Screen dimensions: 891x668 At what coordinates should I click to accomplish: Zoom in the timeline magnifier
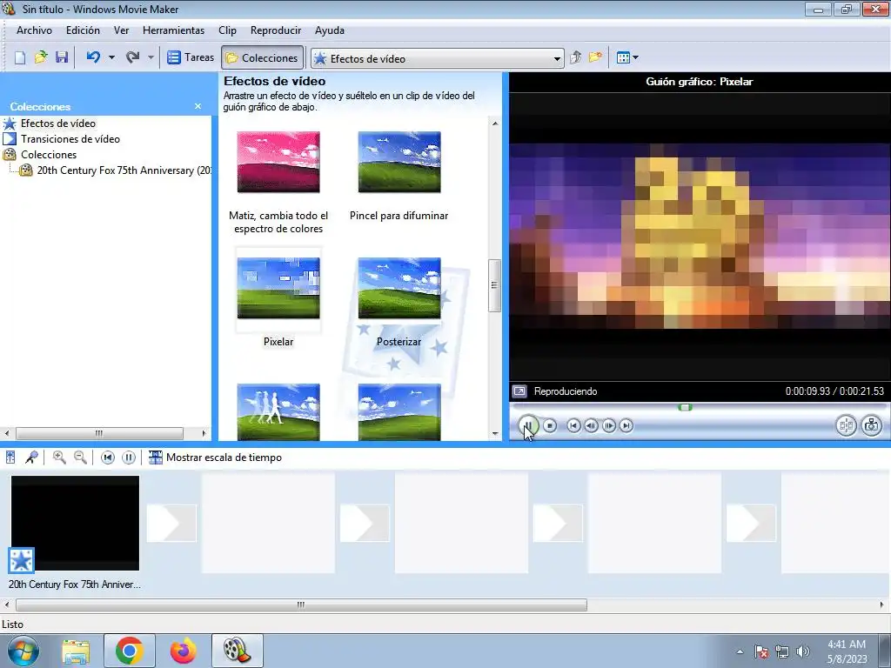(x=59, y=458)
